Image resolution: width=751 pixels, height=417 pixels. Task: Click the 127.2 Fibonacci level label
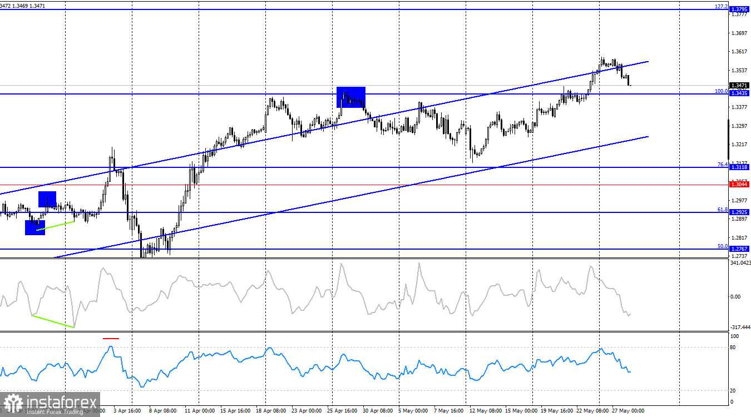pyautogui.click(x=721, y=7)
